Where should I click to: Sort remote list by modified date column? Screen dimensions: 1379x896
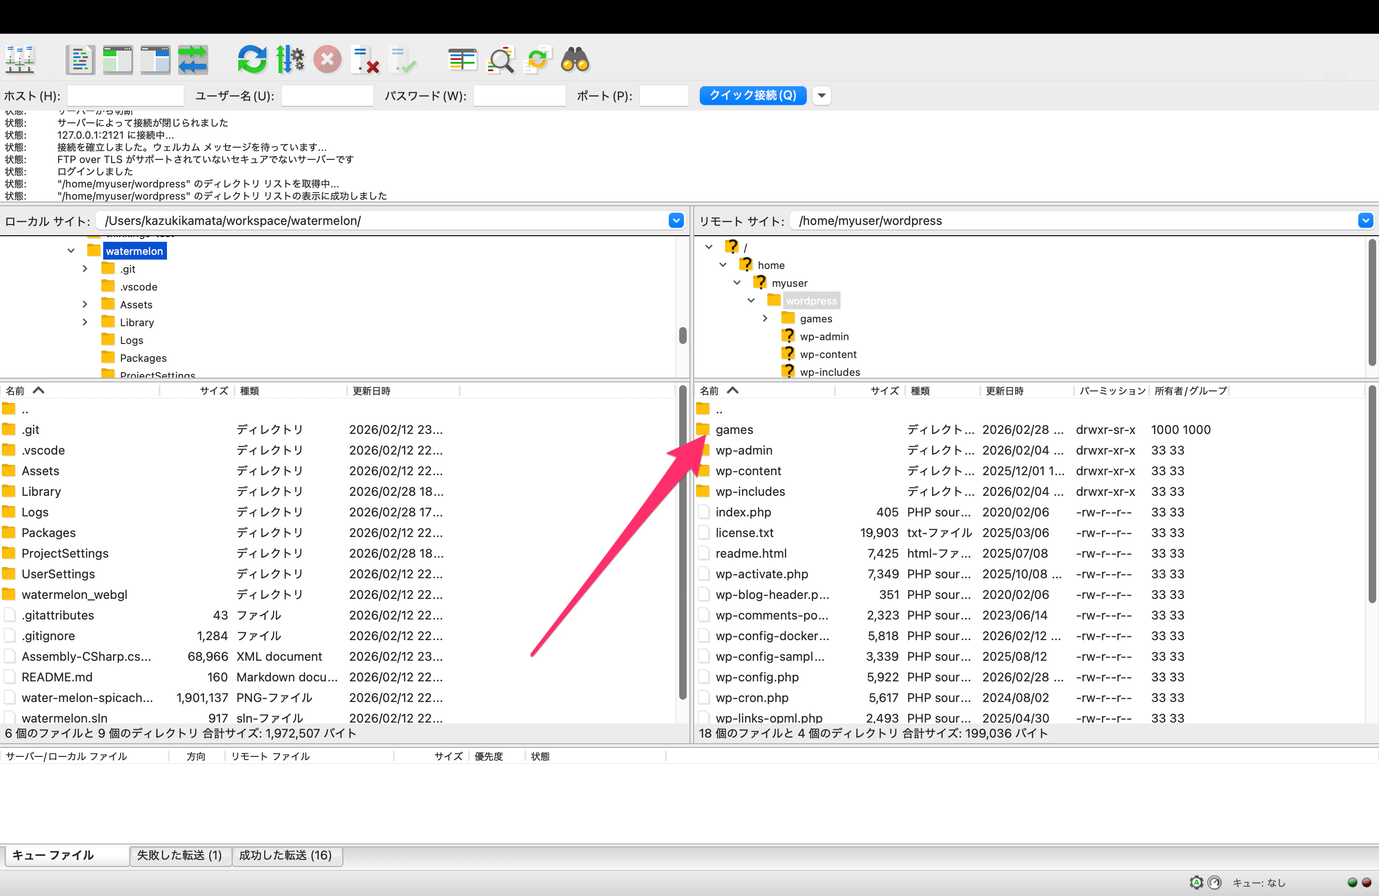tap(1027, 391)
